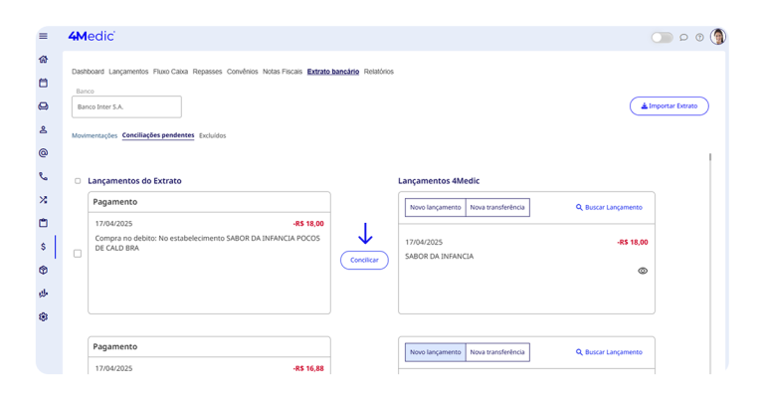View details with eye icon on SABOR DA INFANCIA
The height and width of the screenshot is (401, 764).
point(643,271)
